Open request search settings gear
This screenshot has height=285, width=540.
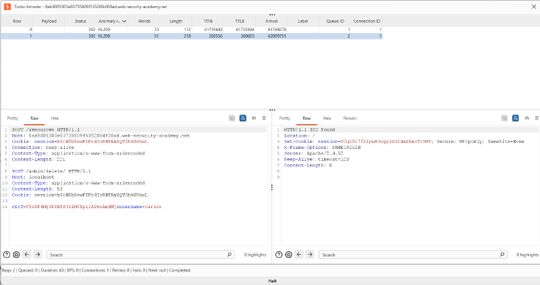tap(16, 255)
